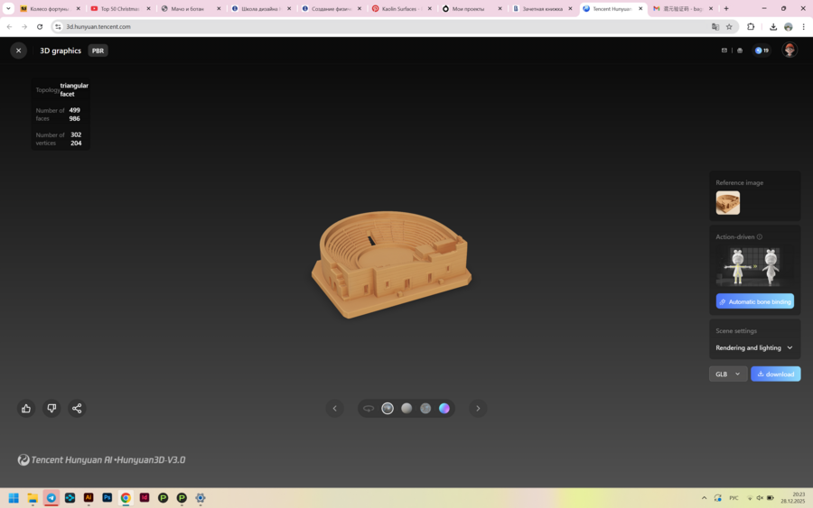Click the credits counter showing 19

[x=762, y=51]
